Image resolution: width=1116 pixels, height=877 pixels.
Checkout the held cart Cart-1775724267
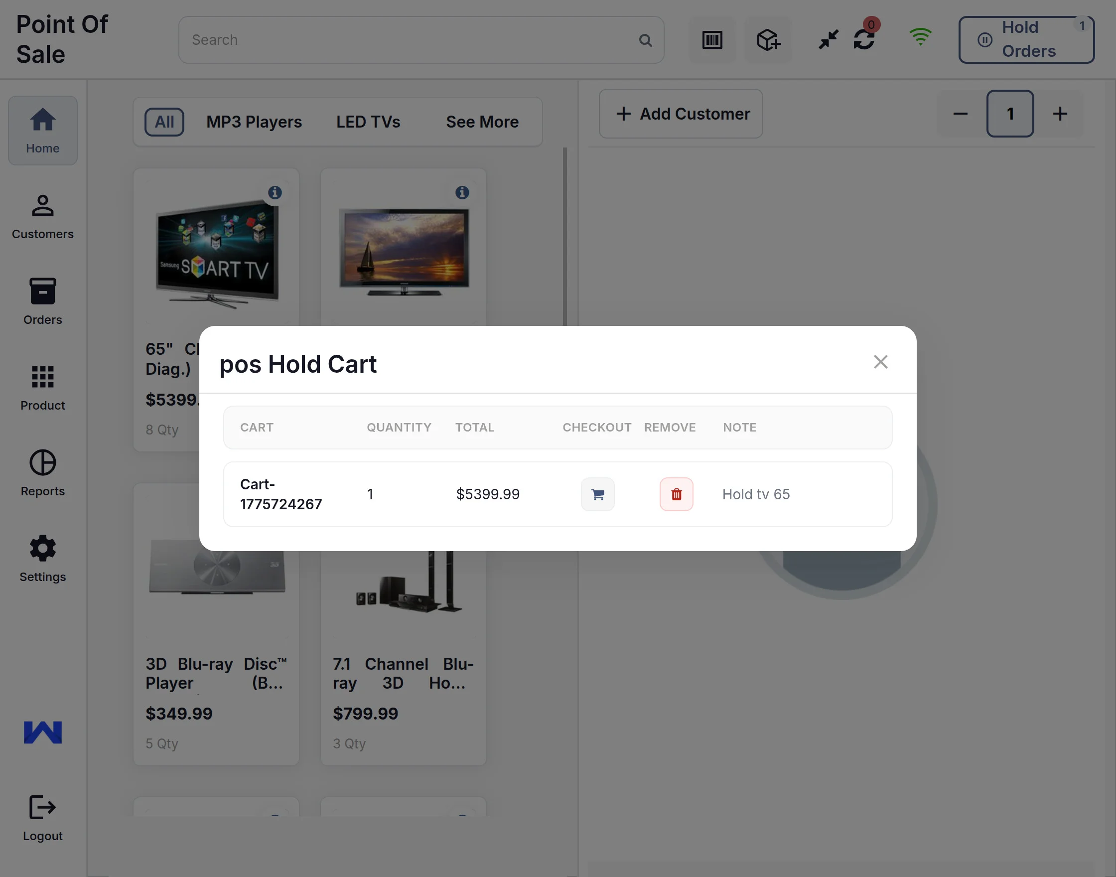pyautogui.click(x=597, y=494)
